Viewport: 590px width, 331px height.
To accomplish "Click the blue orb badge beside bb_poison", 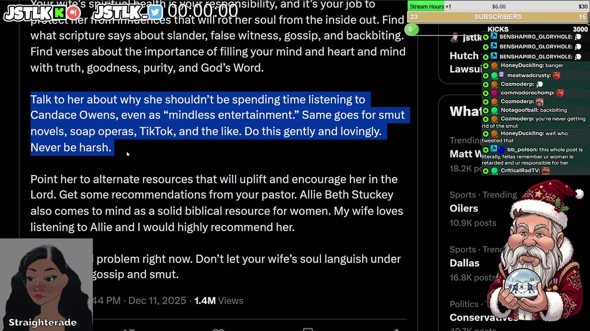I will pos(501,149).
